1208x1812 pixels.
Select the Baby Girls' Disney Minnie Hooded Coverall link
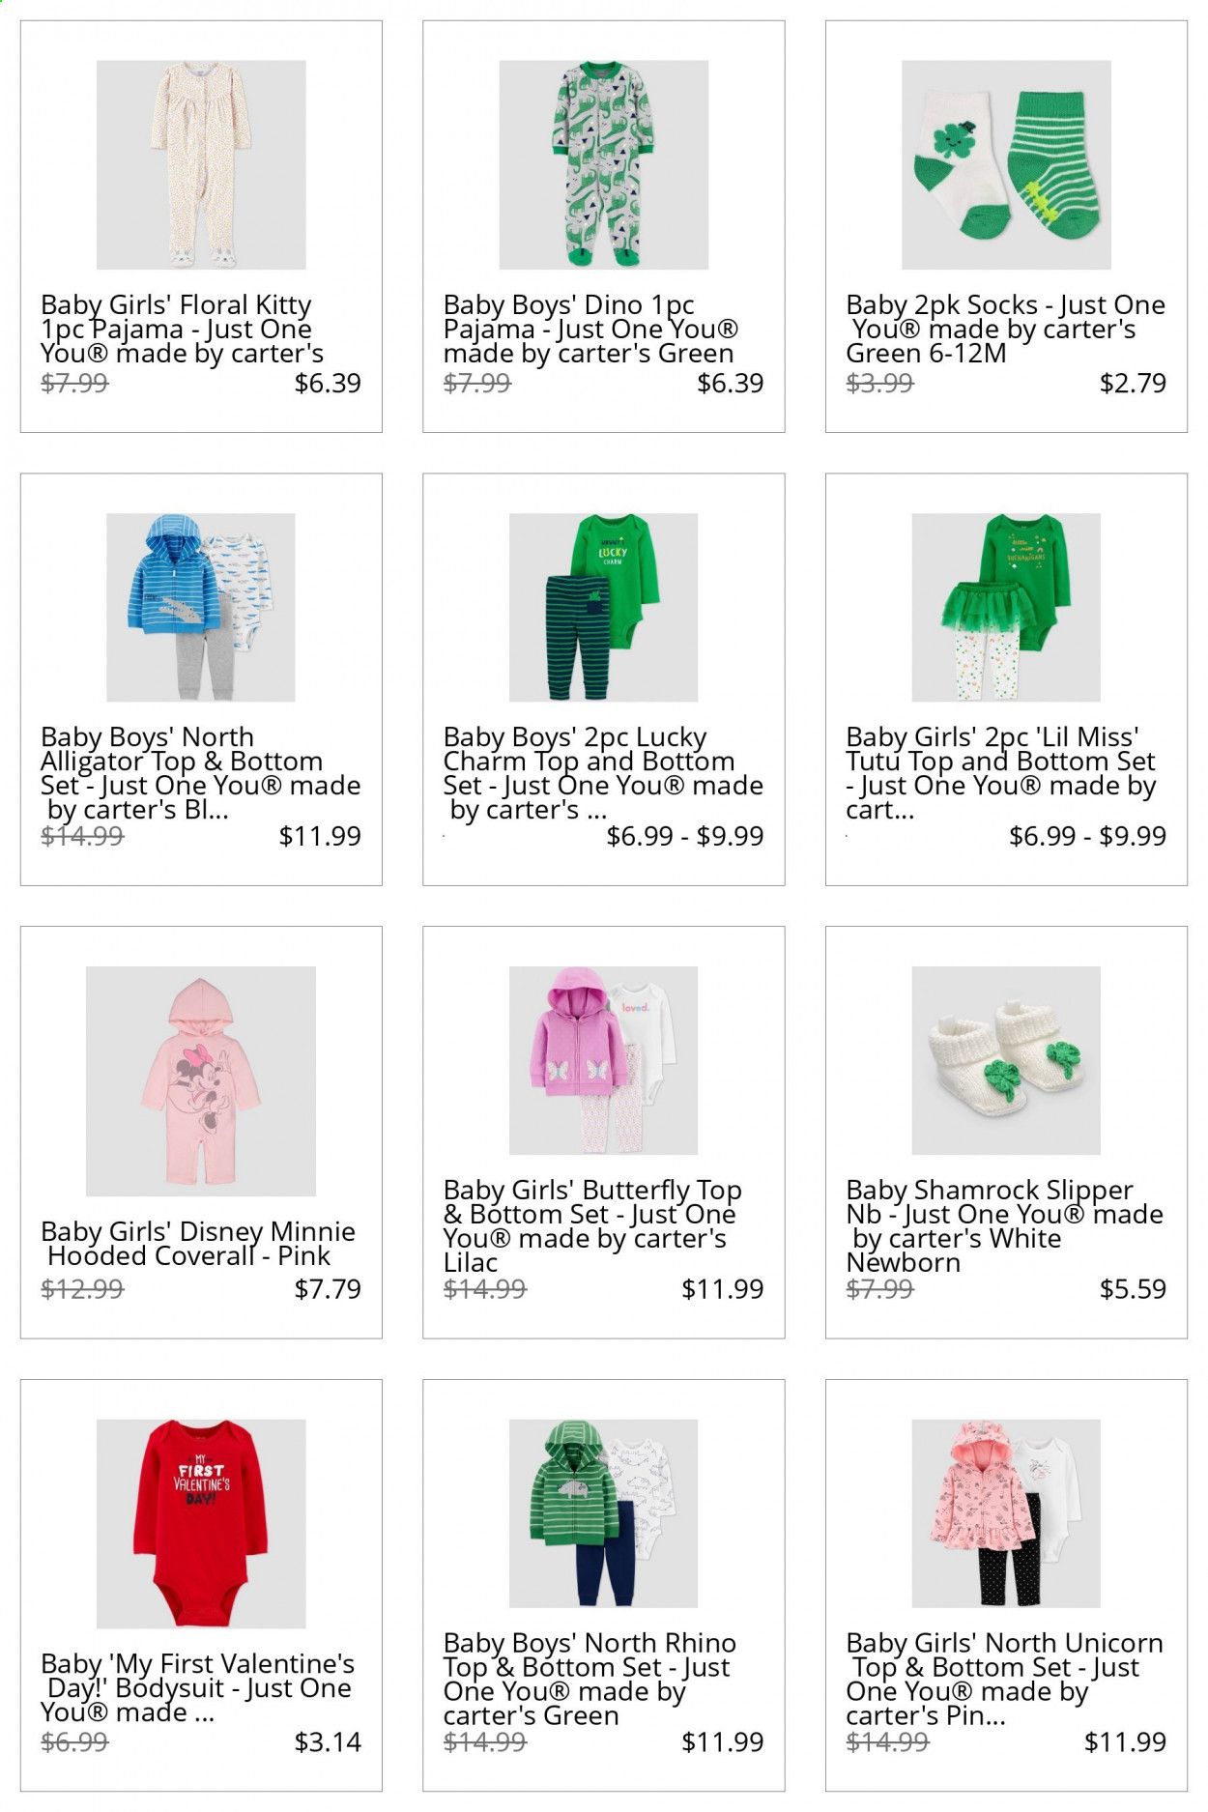198,1244
